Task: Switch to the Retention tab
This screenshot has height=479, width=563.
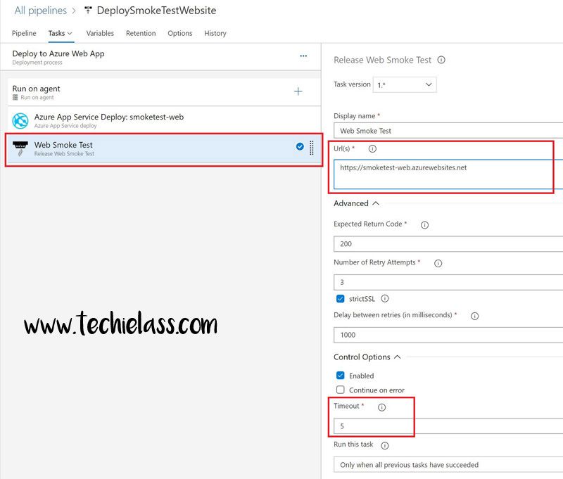Action: [x=141, y=33]
